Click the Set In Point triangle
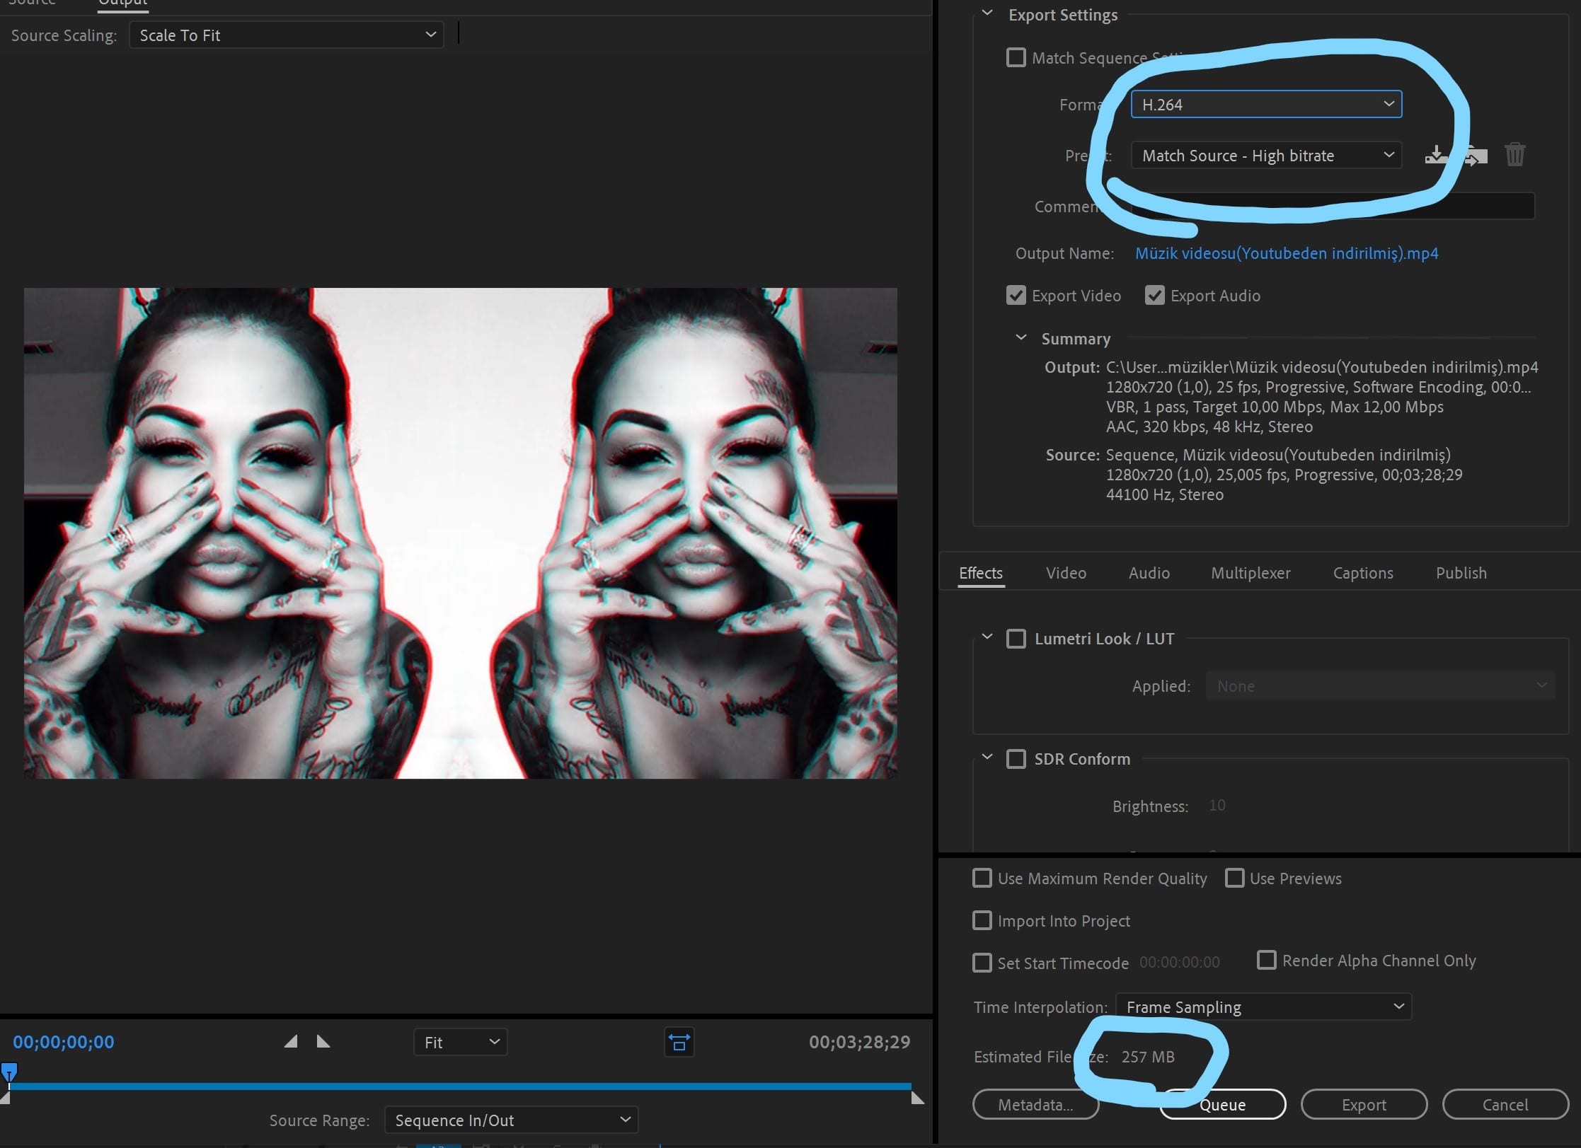 (x=291, y=1041)
